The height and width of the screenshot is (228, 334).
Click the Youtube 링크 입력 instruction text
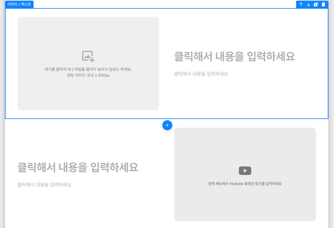point(245,184)
